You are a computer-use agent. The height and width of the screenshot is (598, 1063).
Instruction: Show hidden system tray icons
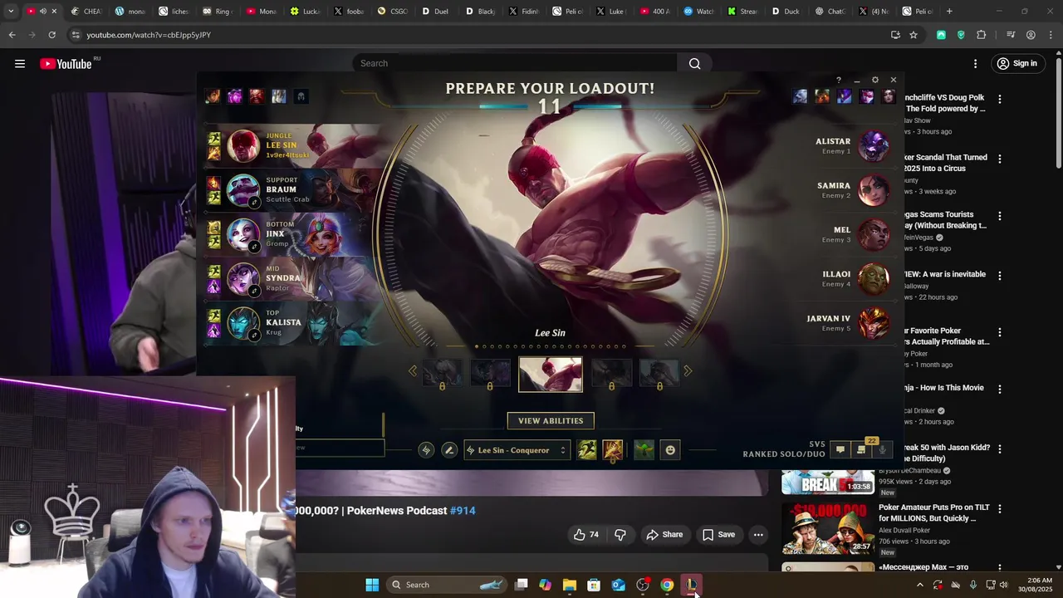click(x=919, y=585)
